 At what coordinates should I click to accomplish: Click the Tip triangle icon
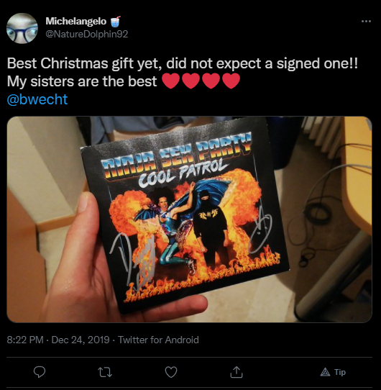click(325, 372)
